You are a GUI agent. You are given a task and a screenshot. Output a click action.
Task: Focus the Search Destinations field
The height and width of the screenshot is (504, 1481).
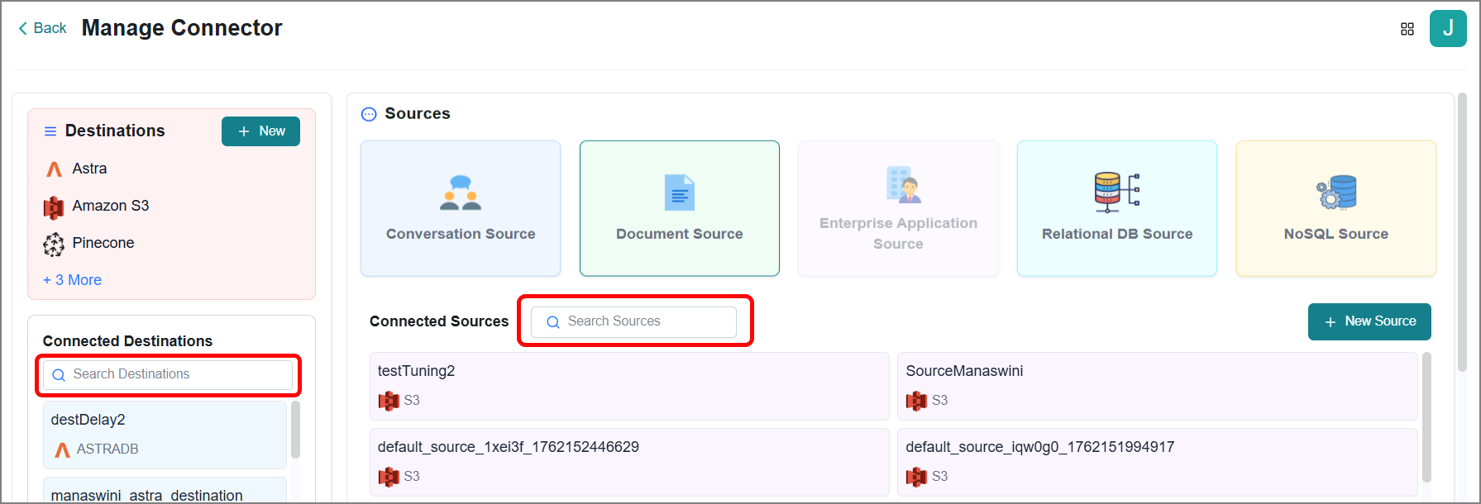pos(168,374)
